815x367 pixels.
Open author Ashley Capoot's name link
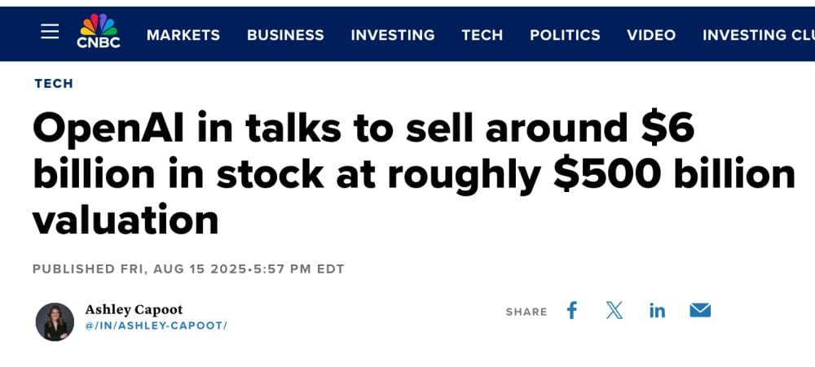pos(134,309)
